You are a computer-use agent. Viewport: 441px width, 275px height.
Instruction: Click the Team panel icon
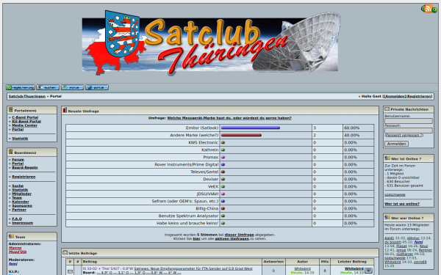[11, 236]
